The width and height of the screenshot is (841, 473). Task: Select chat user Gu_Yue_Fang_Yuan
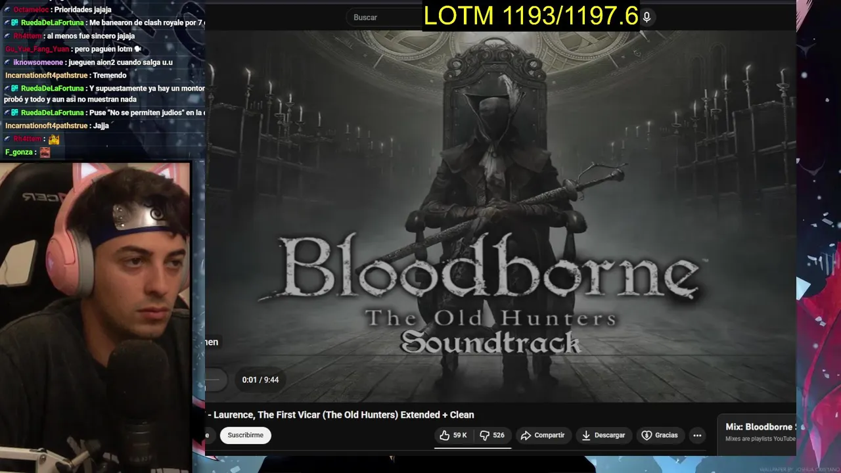(37, 49)
